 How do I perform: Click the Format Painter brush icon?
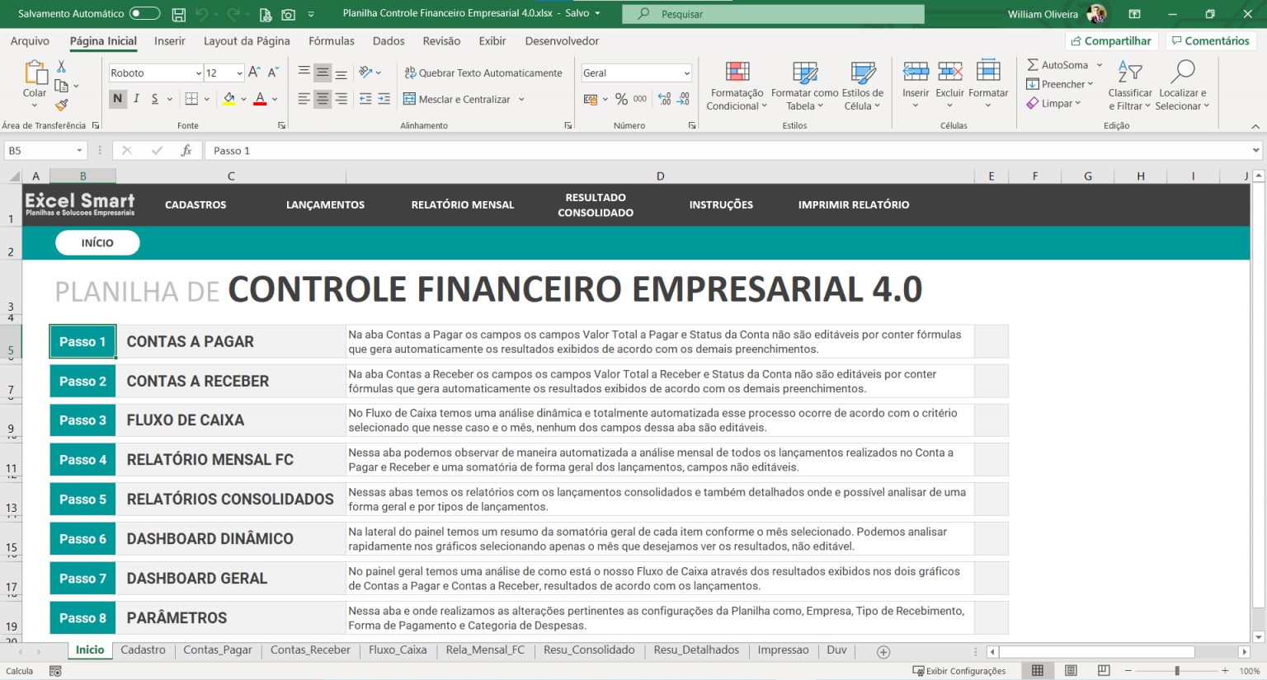click(x=61, y=105)
